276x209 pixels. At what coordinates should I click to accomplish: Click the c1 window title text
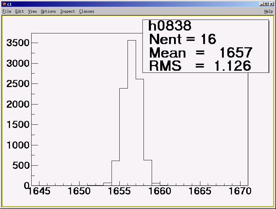pyautogui.click(x=10, y=4)
